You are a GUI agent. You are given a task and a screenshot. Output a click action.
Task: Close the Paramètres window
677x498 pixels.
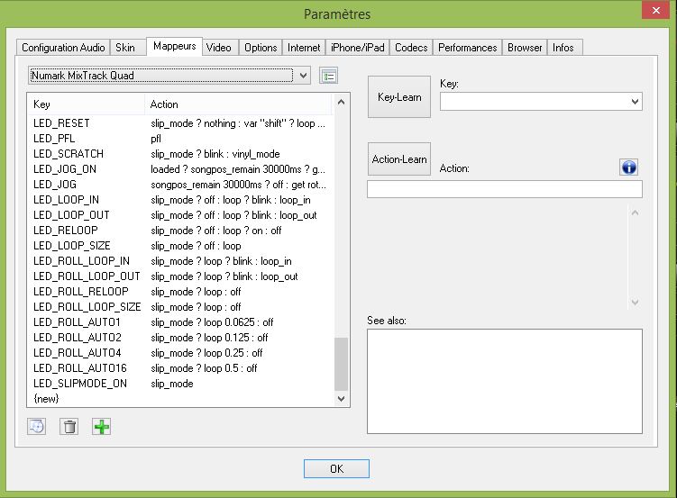(x=654, y=12)
